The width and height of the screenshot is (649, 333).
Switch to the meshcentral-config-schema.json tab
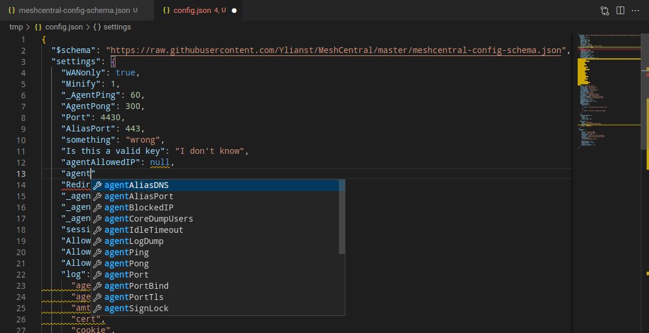click(x=74, y=11)
